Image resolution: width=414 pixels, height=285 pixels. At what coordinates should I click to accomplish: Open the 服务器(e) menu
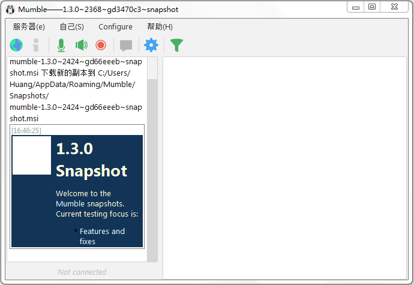[x=29, y=27]
